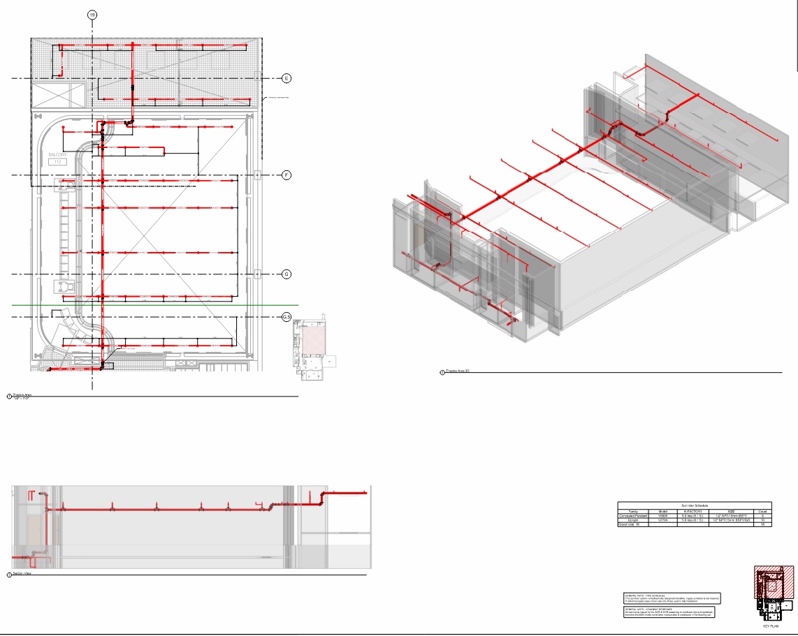Click the Section View title marker
Screen dimensions: 798x636
tap(9, 575)
